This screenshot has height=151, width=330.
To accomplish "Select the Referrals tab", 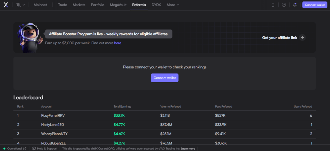I will (139, 5).
